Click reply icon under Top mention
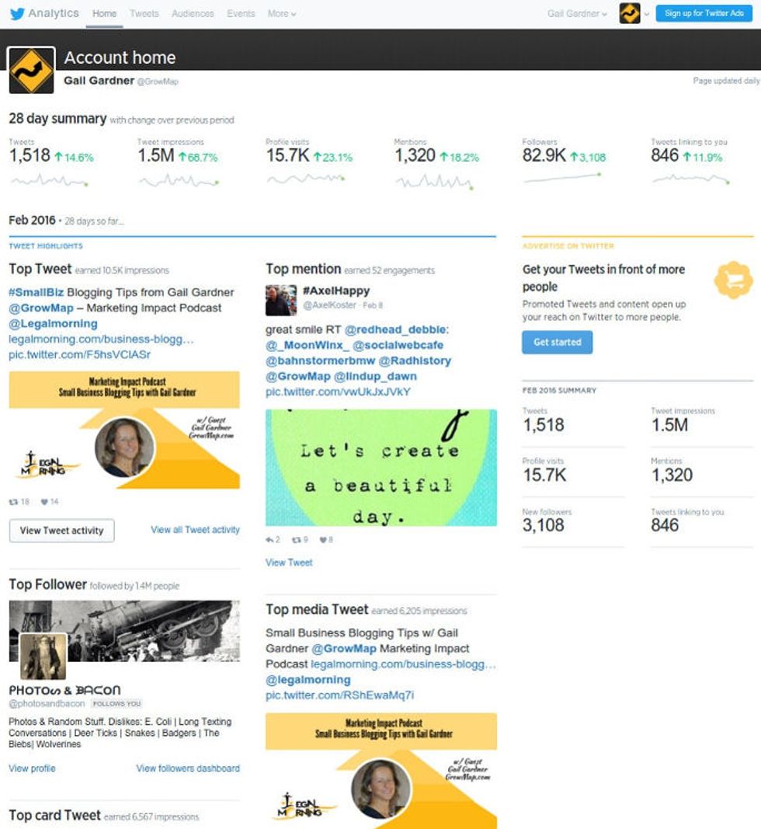Viewport: 761px width, 829px height. click(269, 540)
